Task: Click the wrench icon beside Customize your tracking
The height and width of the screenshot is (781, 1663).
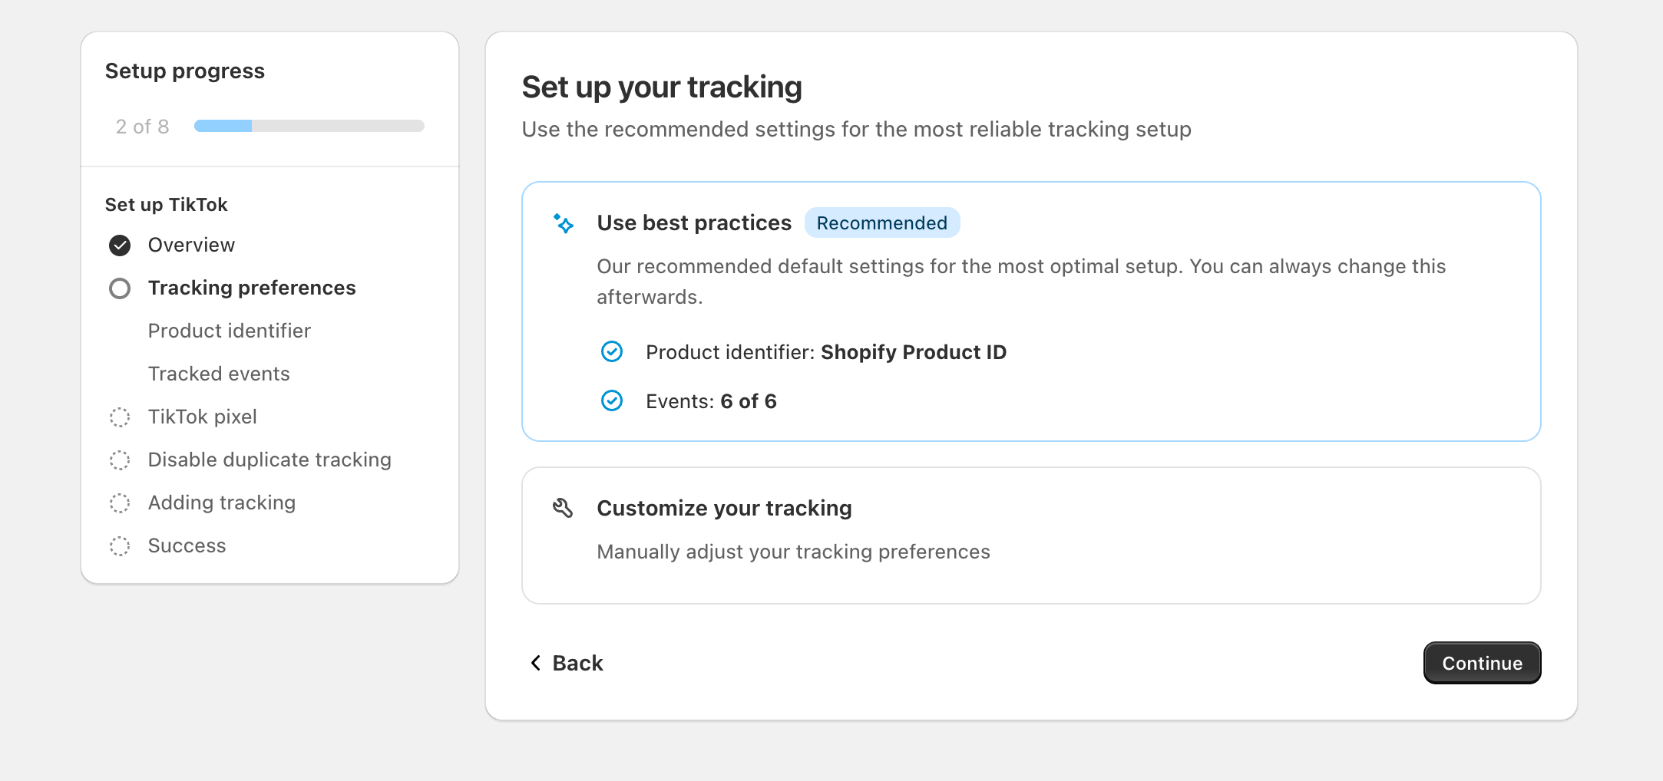Action: [x=563, y=508]
